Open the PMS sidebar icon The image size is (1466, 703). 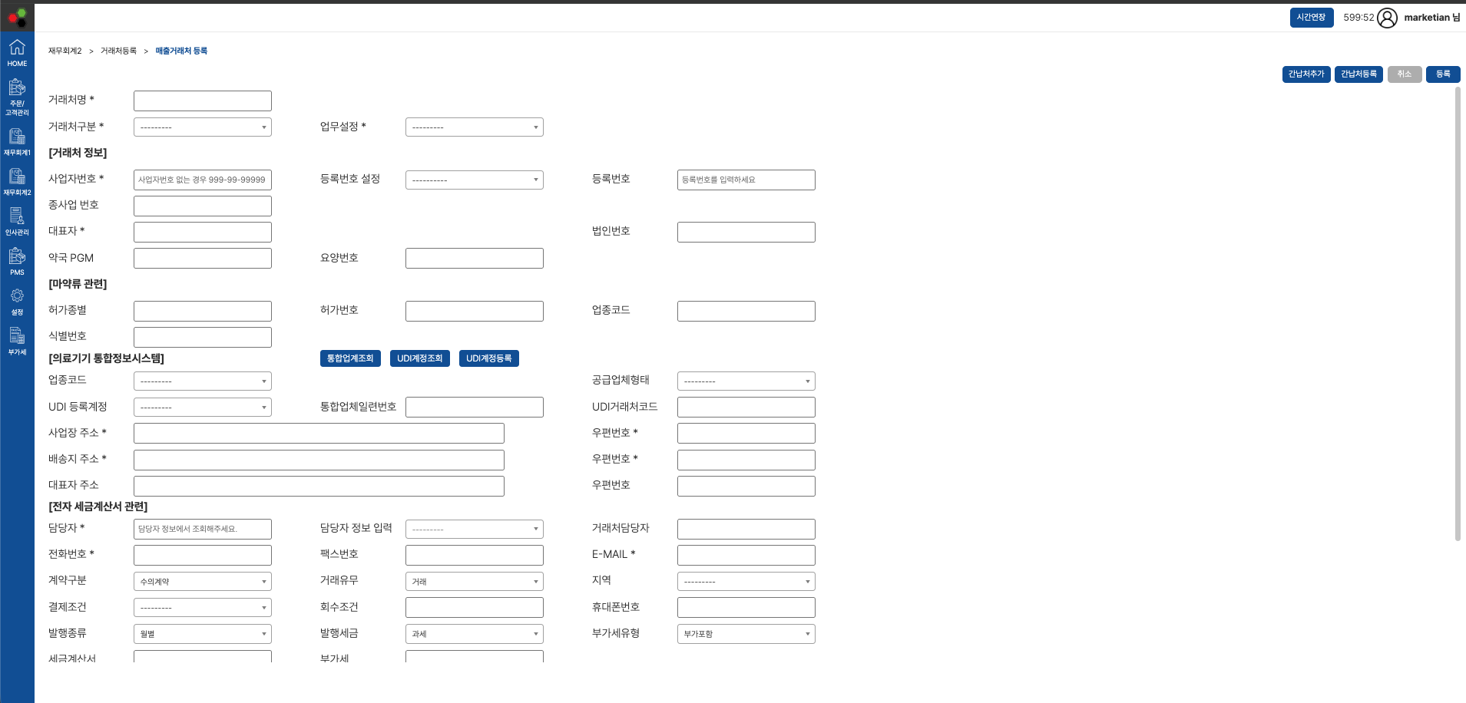pyautogui.click(x=17, y=262)
